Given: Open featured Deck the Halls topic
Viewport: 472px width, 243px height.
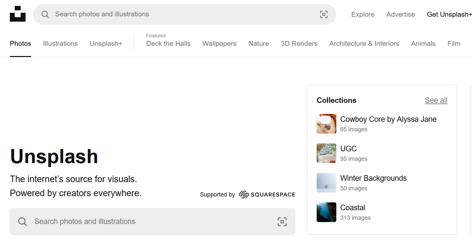Looking at the screenshot, I should tap(168, 44).
